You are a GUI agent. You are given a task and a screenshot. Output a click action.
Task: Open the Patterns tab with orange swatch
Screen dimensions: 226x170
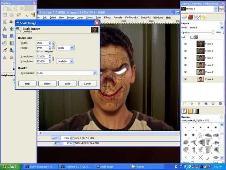tap(190, 111)
